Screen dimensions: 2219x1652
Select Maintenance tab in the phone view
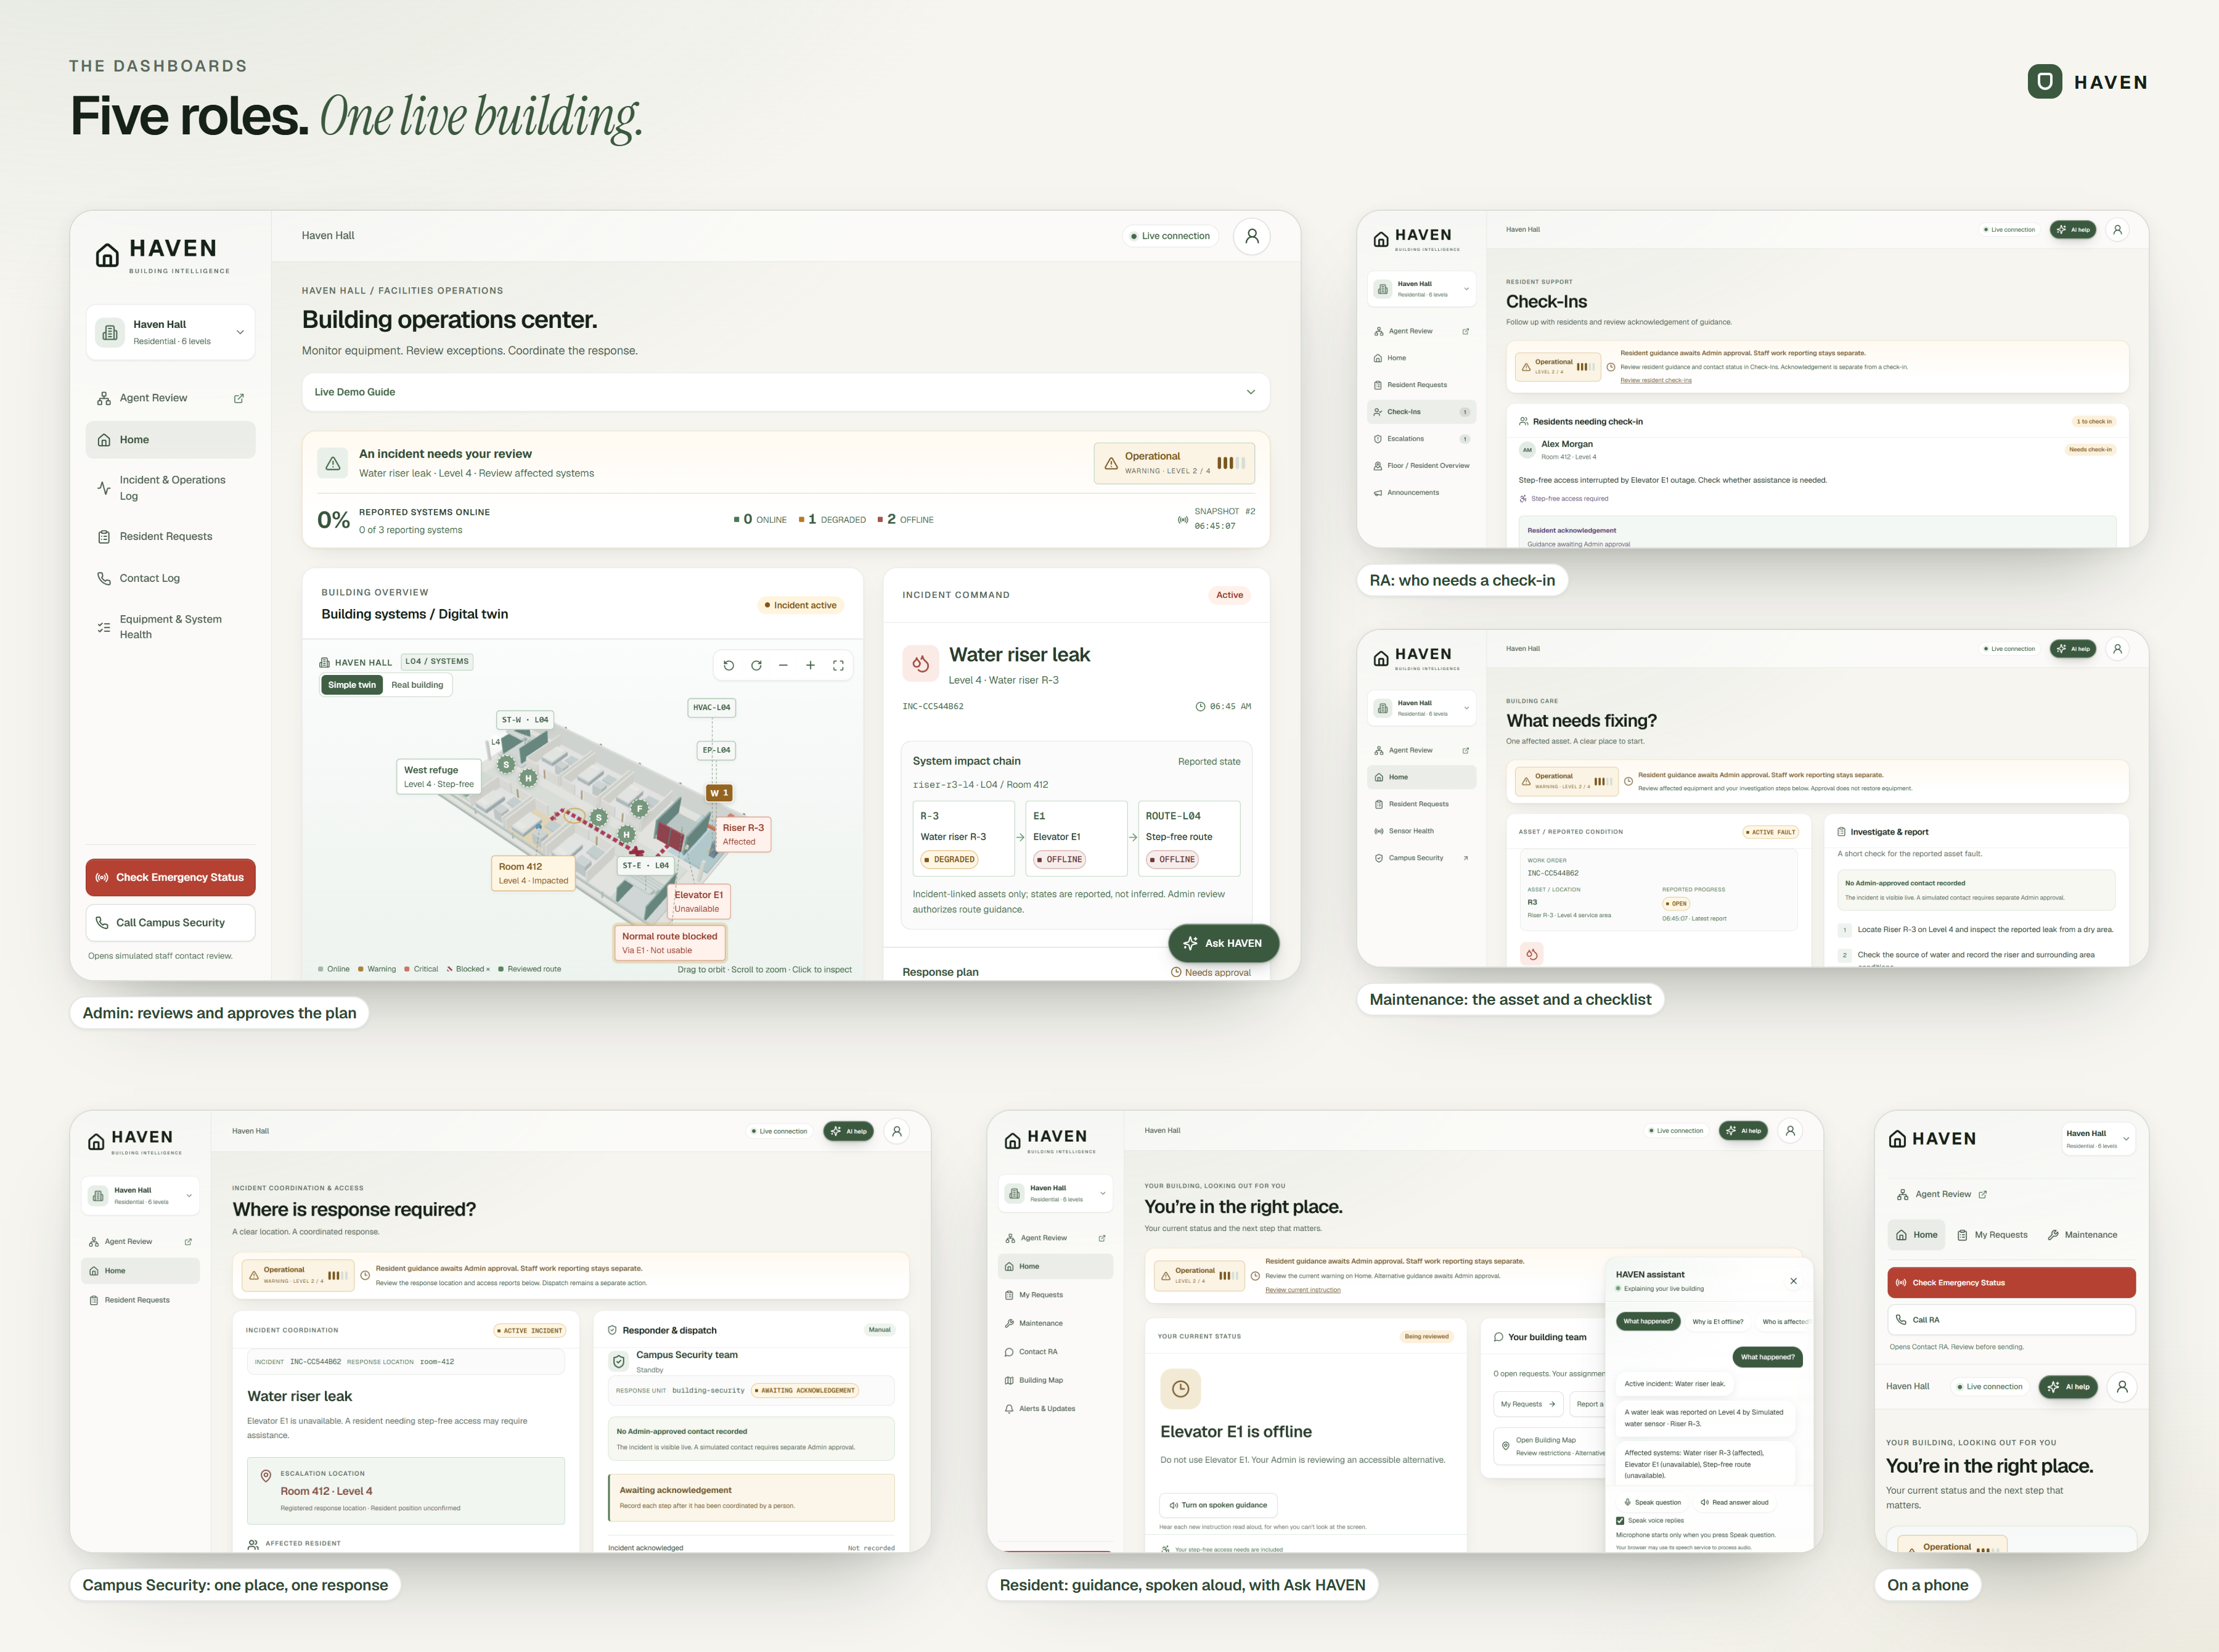coord(2082,1235)
